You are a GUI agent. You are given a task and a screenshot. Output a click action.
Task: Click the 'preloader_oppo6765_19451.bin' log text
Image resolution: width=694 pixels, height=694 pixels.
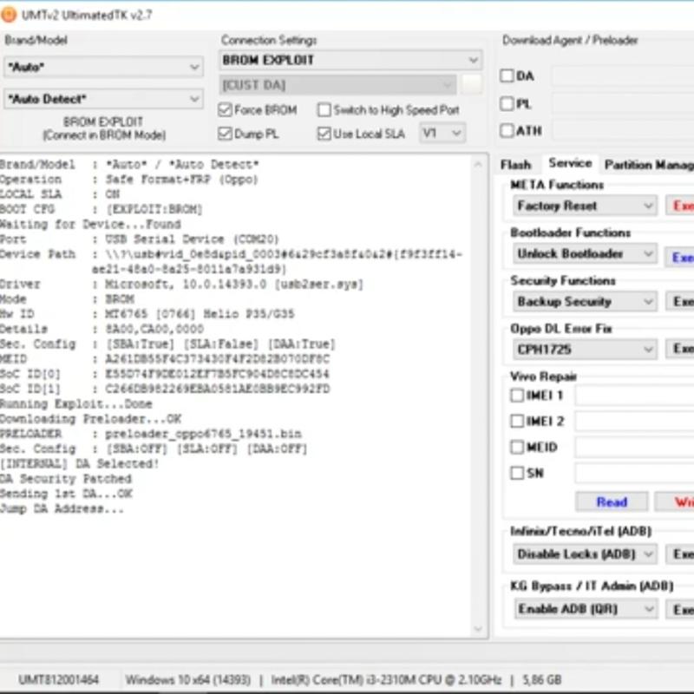point(203,434)
